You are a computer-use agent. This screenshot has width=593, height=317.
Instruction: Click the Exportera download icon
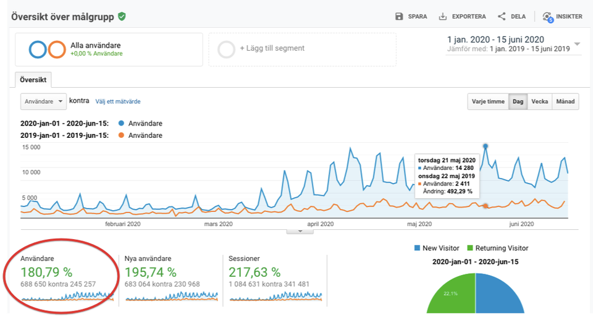(442, 16)
